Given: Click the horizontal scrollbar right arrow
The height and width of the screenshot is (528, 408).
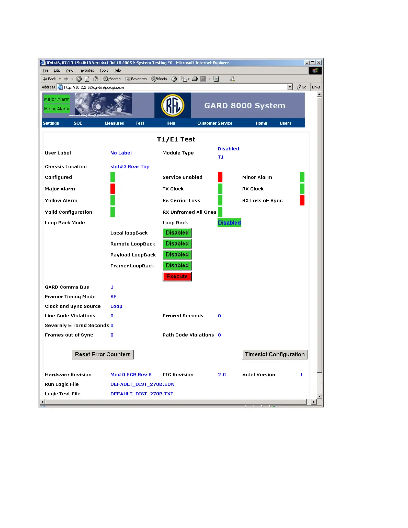Looking at the screenshot, I should click(x=314, y=402).
